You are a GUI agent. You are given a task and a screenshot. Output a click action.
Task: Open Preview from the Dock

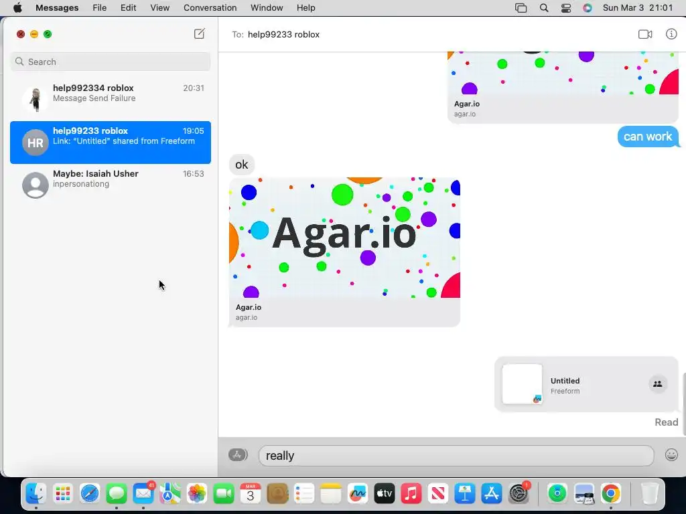click(584, 494)
